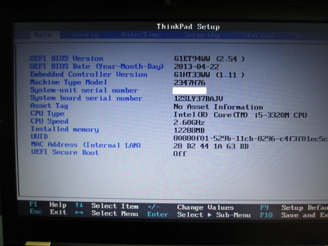Open the Date/Time tab
This screenshot has width=328, height=246.
click(x=141, y=35)
